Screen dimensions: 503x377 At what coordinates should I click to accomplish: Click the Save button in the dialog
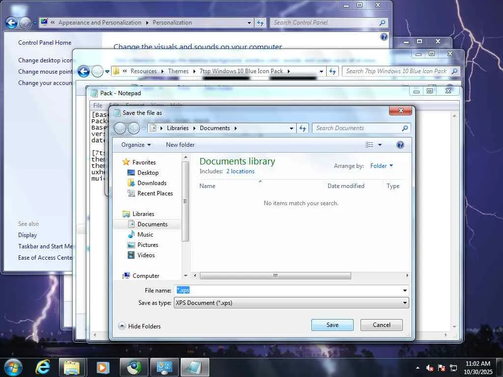333,325
